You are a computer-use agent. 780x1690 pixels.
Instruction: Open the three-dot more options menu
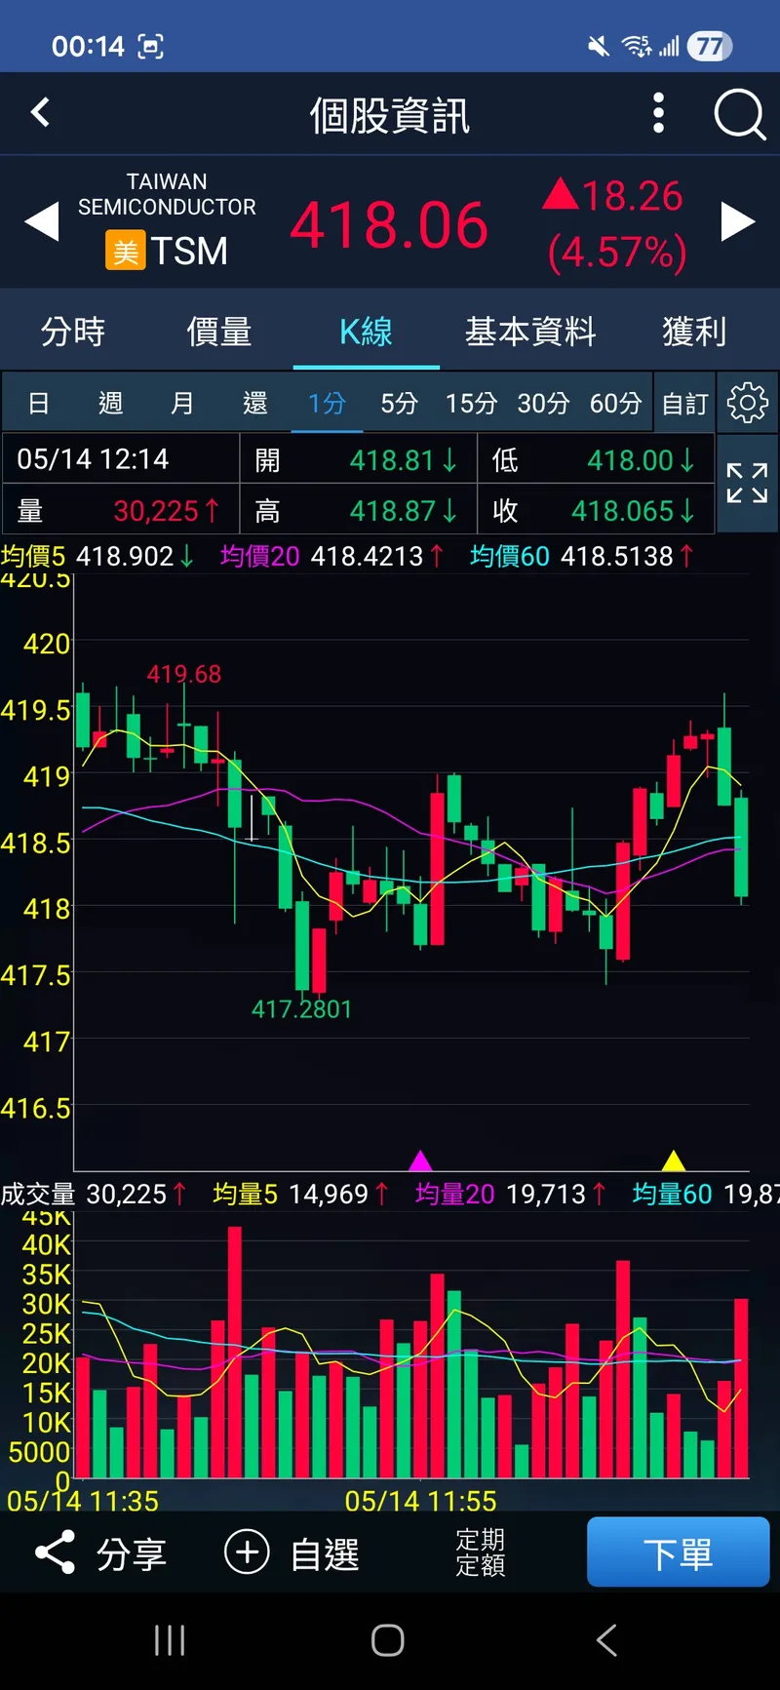click(x=658, y=113)
